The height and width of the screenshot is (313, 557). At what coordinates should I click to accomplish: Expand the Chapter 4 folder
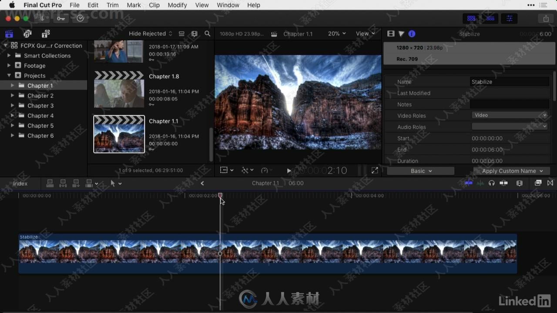[13, 116]
